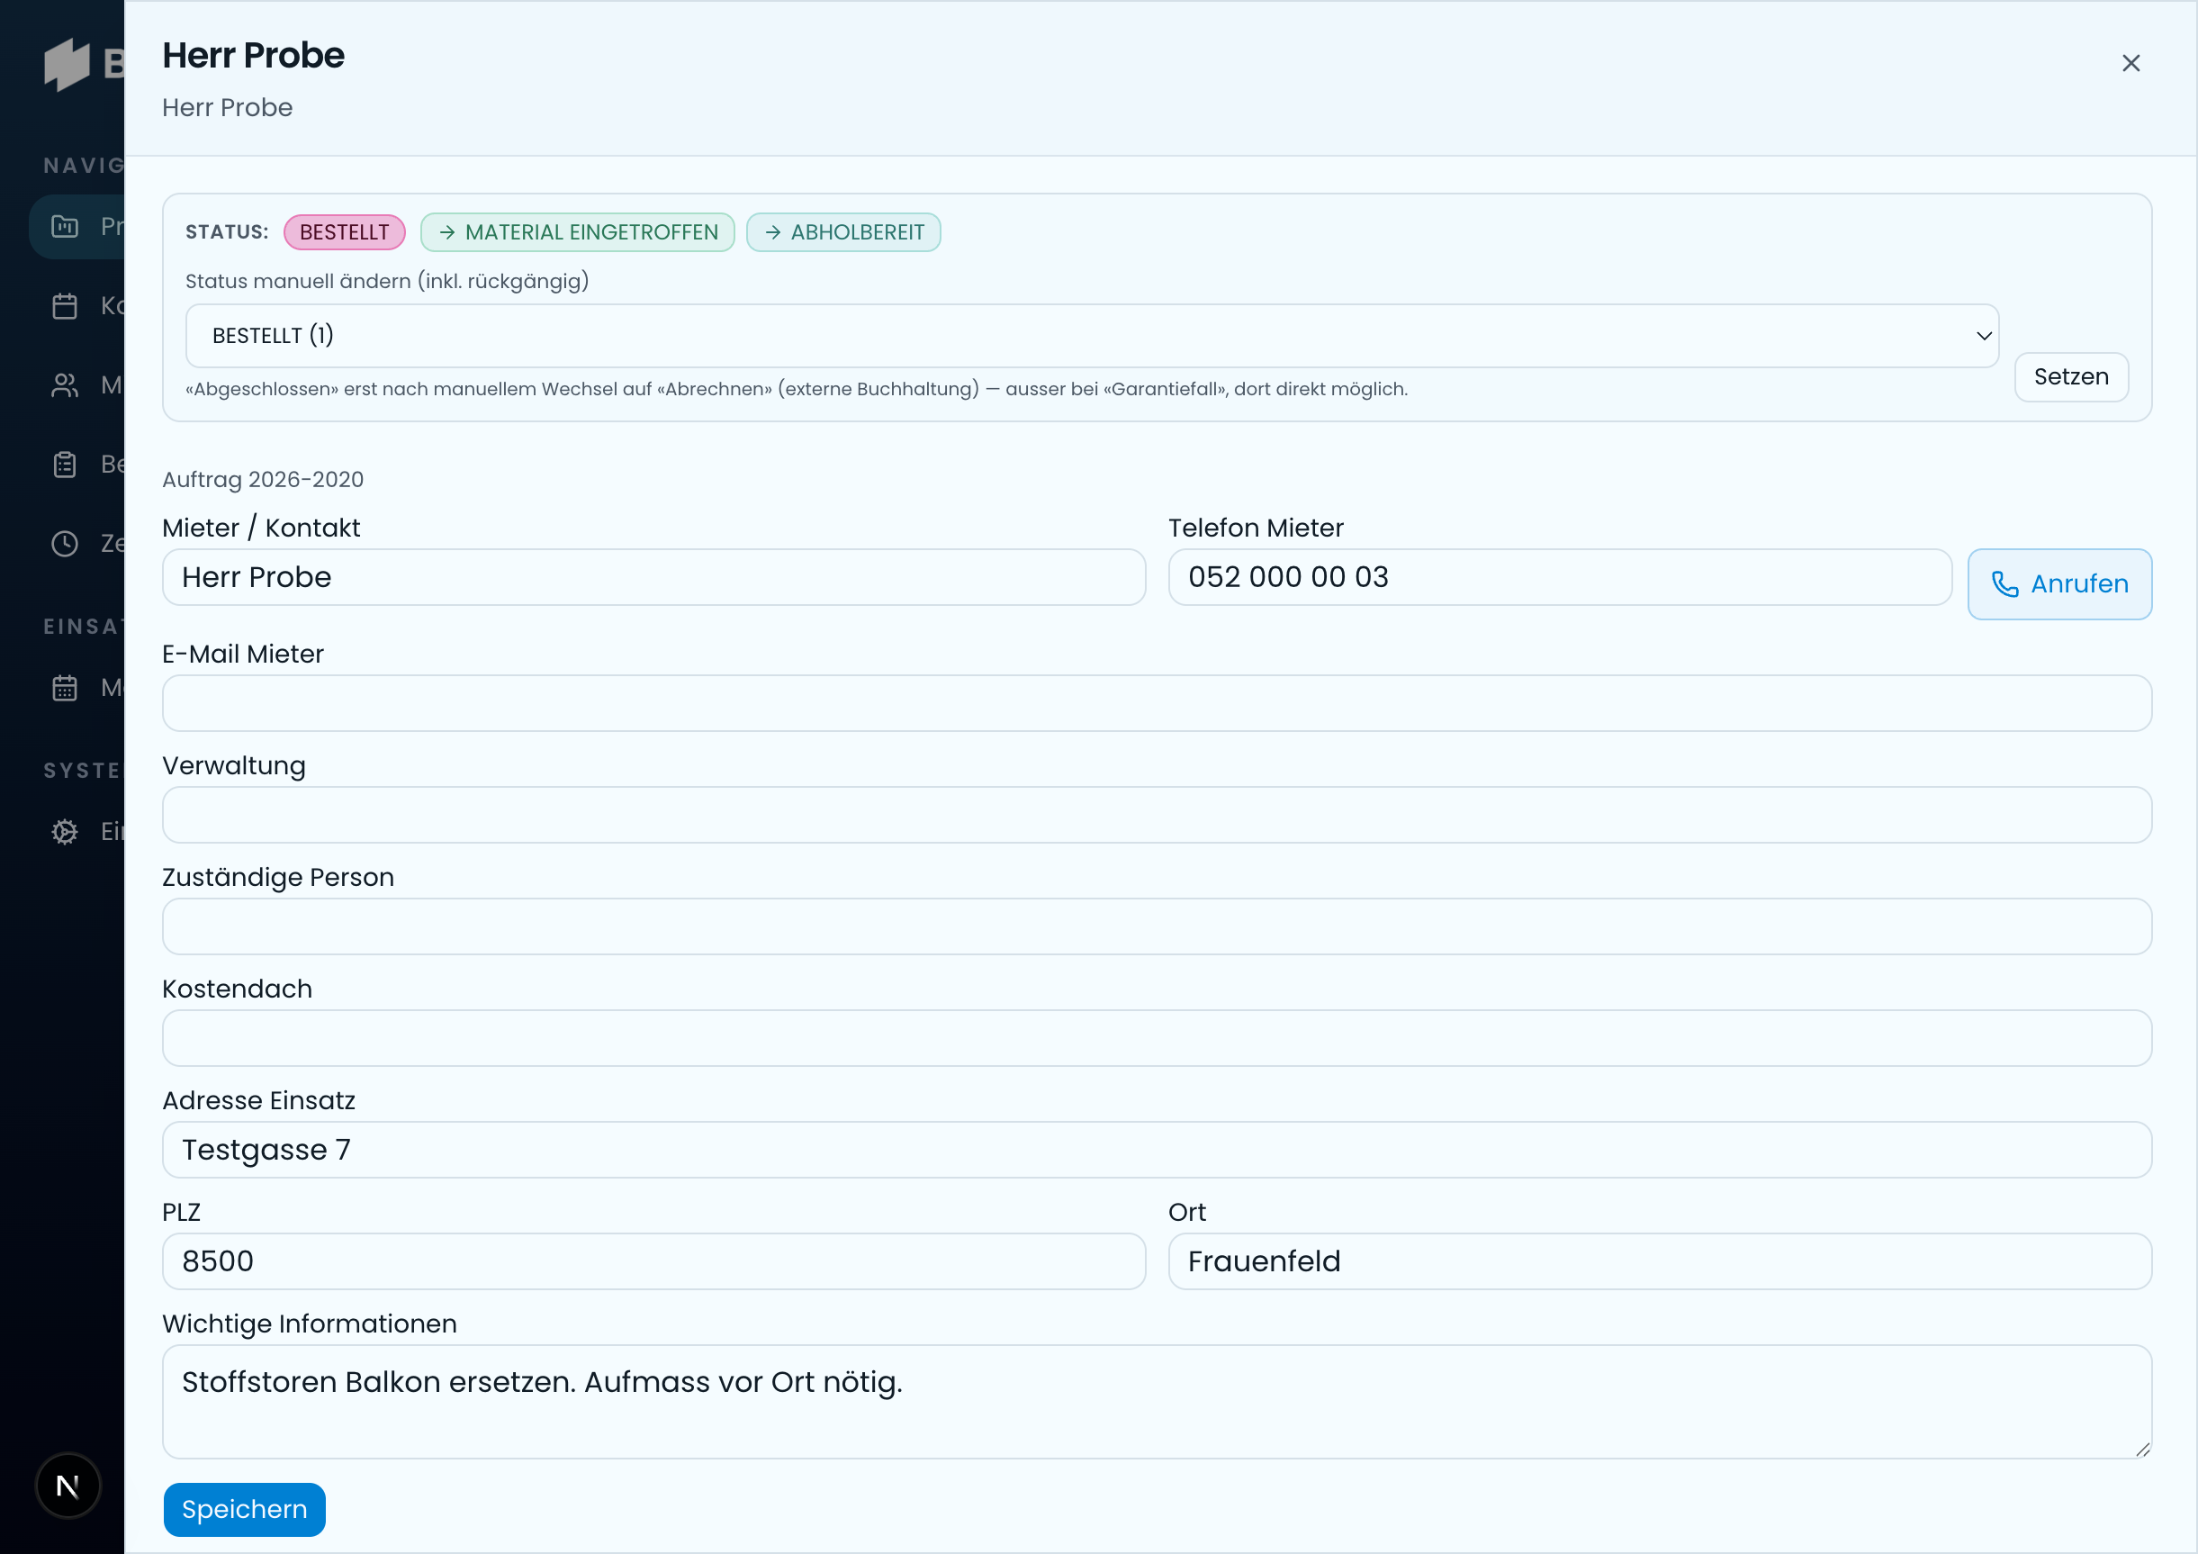Open the BESTELLT (1) status dropdown
Viewport: 2198px width, 1554px height.
pos(1093,336)
